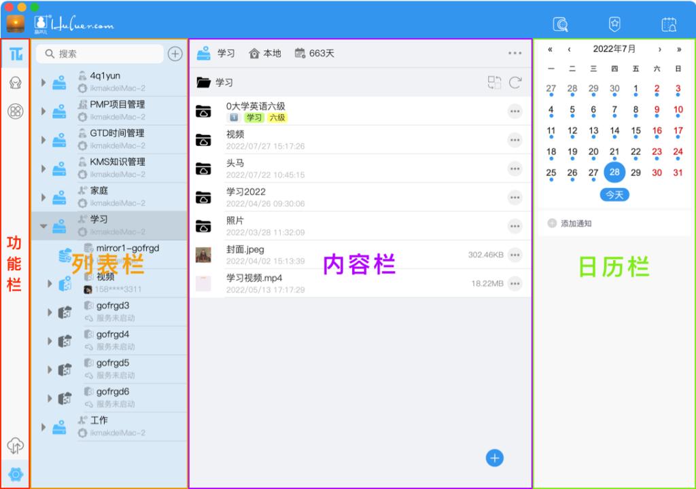Select date 31 in the July calendar

pyautogui.click(x=677, y=172)
